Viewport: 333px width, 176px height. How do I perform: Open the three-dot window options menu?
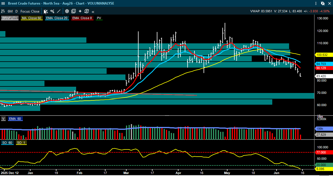(316, 3)
